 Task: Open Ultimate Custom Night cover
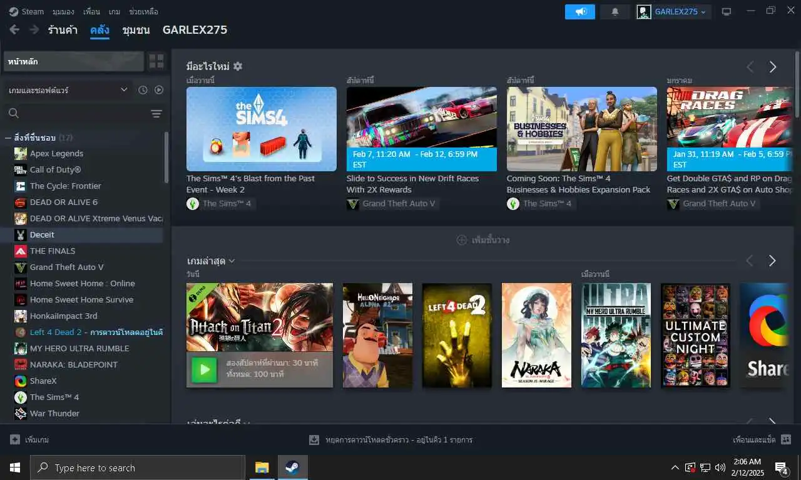coord(695,335)
